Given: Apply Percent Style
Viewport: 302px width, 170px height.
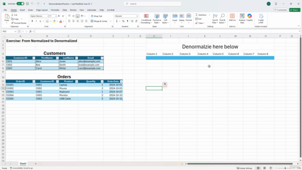Looking at the screenshot, I should pyautogui.click(x=123, y=21).
